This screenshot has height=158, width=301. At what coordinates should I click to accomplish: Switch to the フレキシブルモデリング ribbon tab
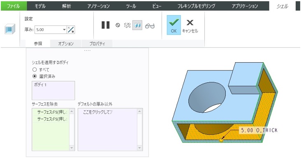point(196,6)
